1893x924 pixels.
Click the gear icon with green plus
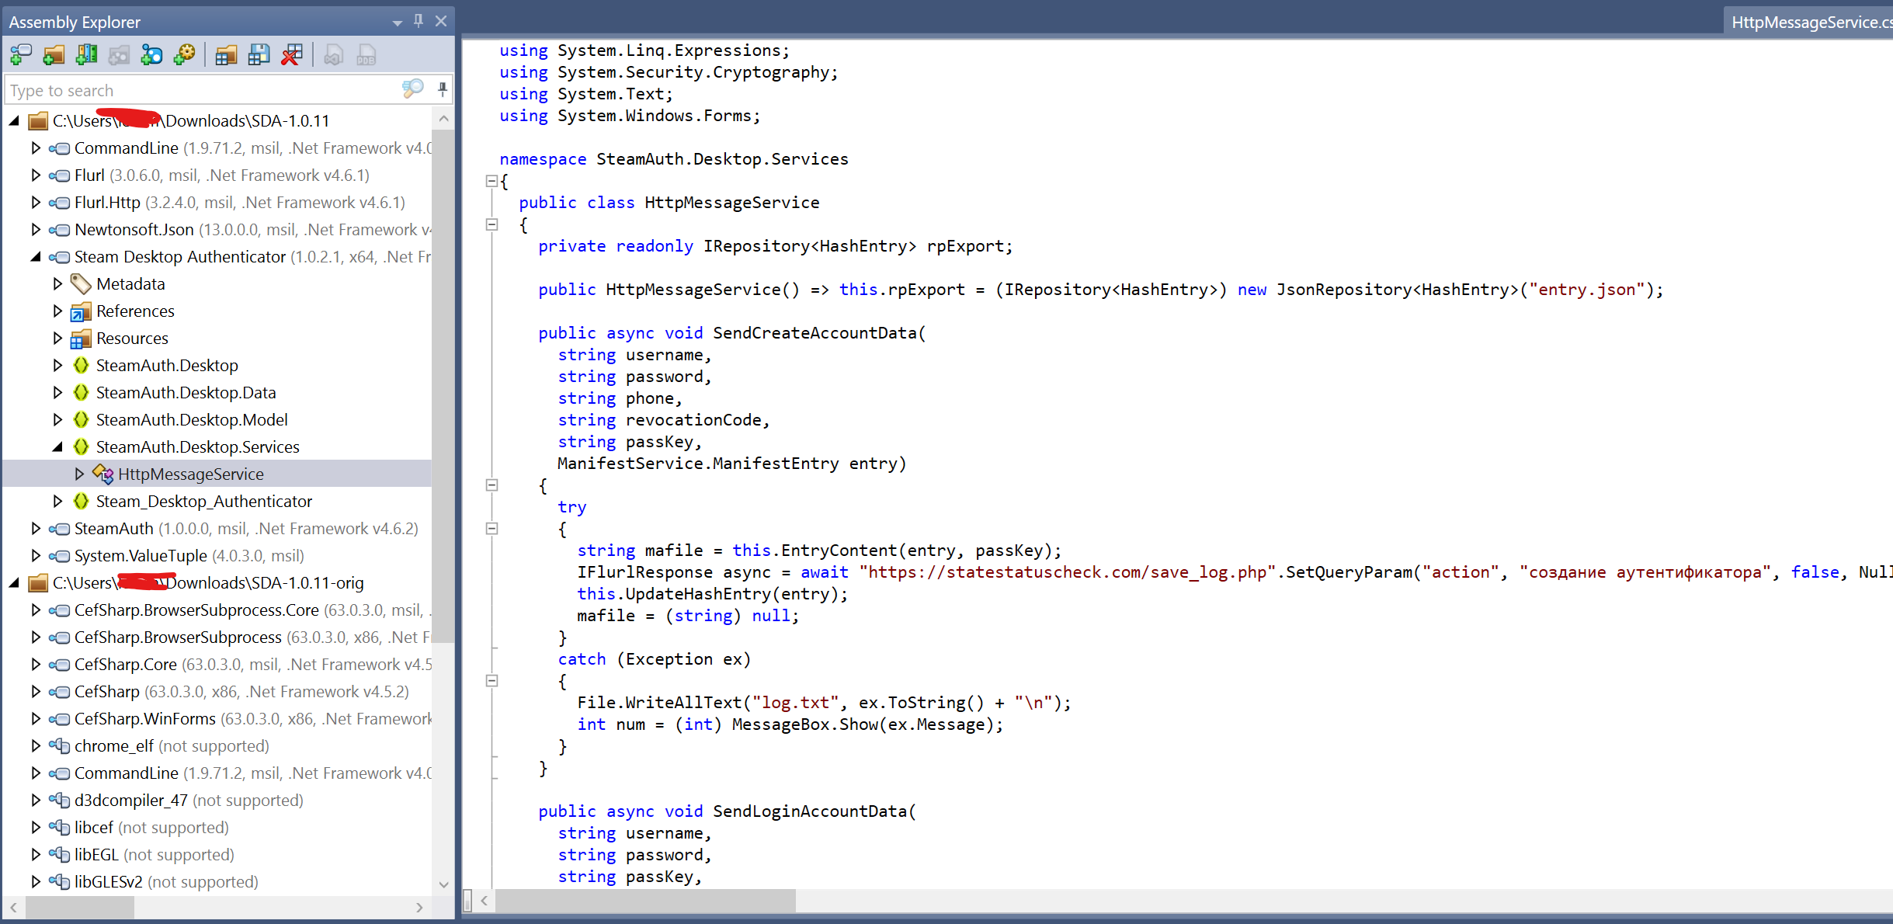pos(185,54)
